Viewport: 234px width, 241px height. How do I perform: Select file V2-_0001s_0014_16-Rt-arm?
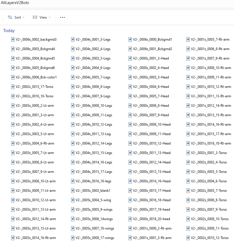click(209, 125)
